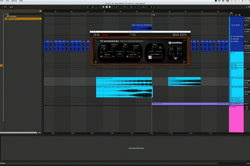Click the save preset icon in Tremolator
Viewport: 250px width, 166px height.
pyautogui.click(x=131, y=35)
